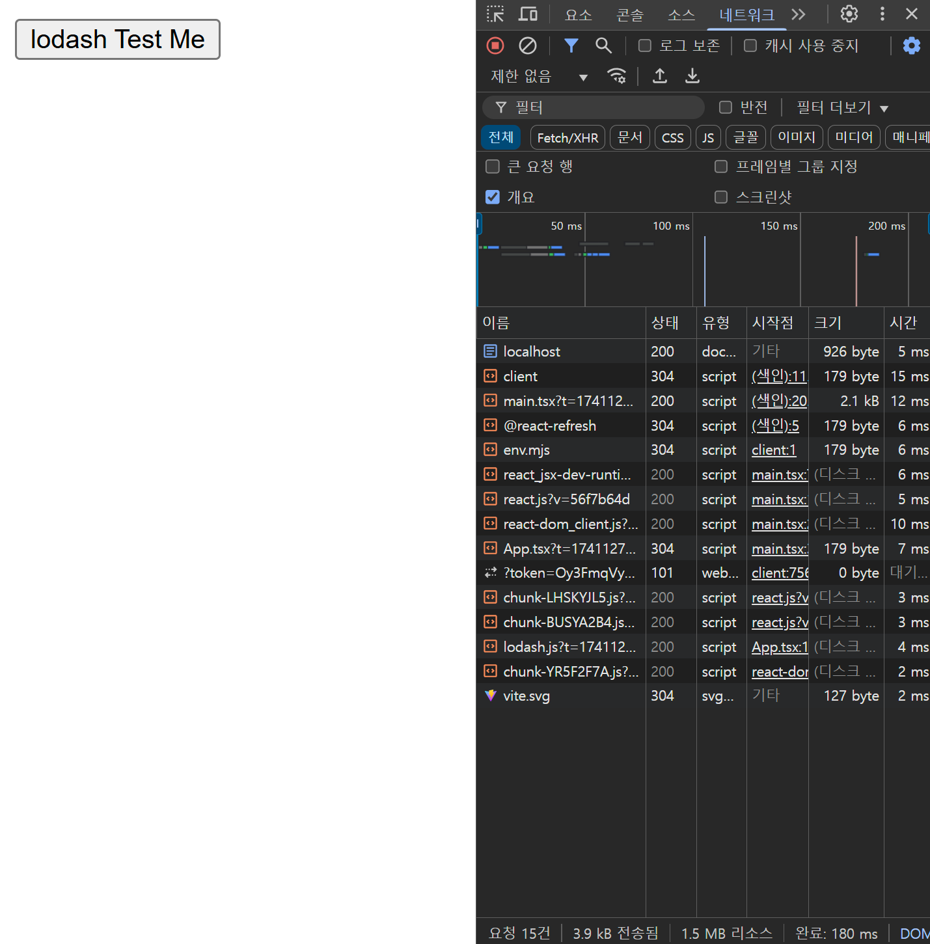Screen dimensions: 930x944
Task: Check the 반전 invert checkbox
Action: click(x=726, y=107)
